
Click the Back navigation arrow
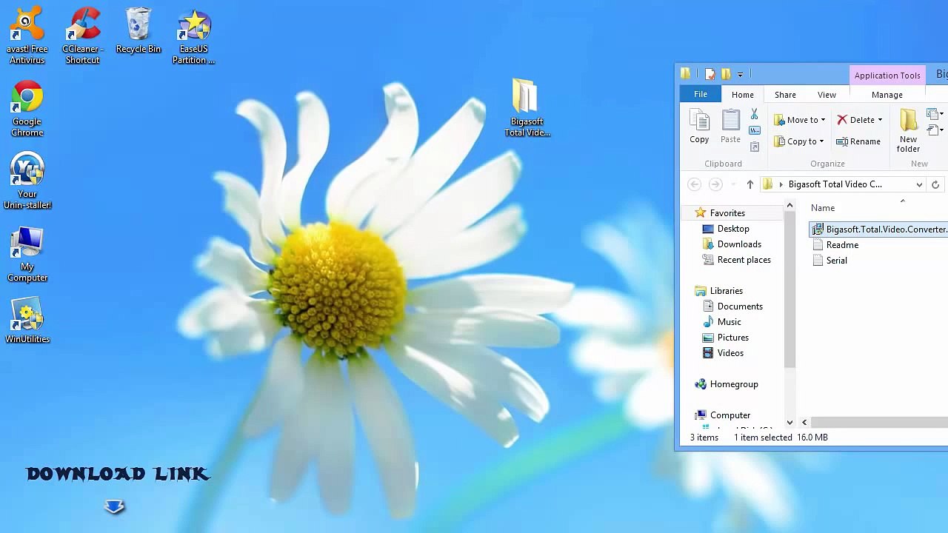coord(694,184)
